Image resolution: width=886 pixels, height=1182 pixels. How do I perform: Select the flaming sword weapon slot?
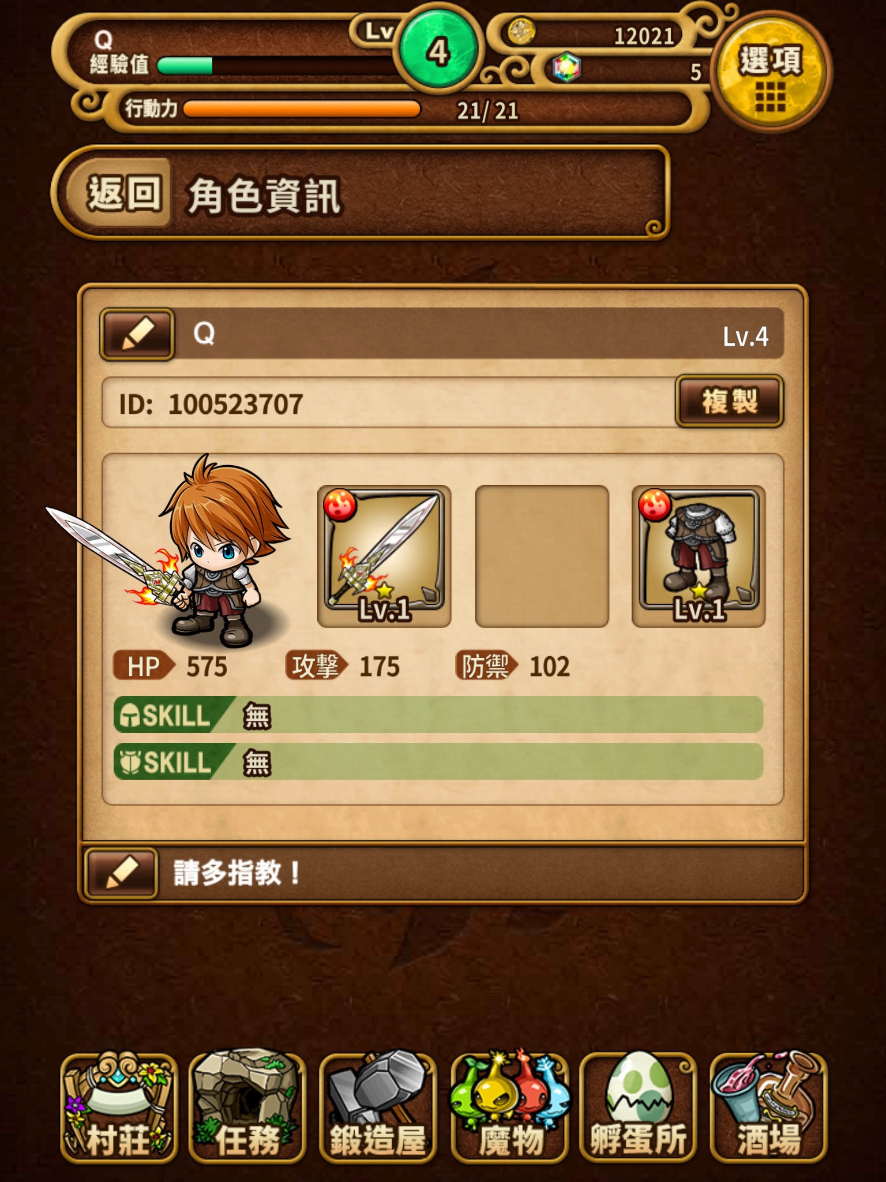tap(384, 556)
